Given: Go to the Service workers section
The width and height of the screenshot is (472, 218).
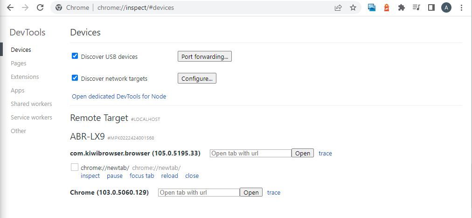Looking at the screenshot, I should [x=31, y=118].
